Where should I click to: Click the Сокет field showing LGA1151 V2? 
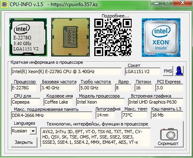click(143, 71)
